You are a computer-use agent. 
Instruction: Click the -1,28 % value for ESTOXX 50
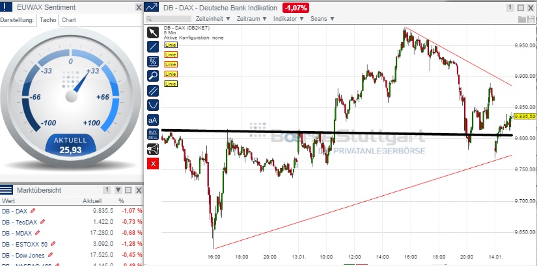132,244
